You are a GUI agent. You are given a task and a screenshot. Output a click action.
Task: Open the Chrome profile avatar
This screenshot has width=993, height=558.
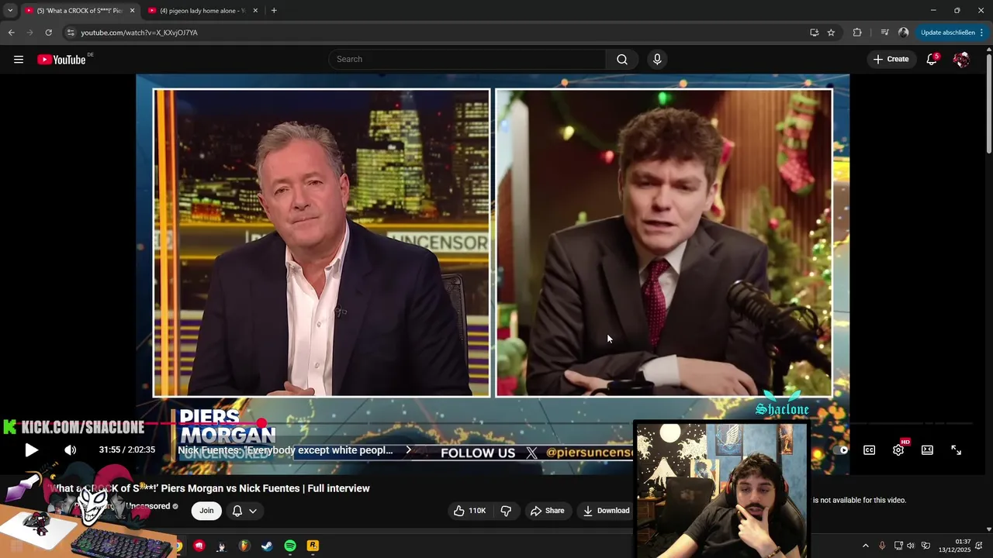coord(903,33)
